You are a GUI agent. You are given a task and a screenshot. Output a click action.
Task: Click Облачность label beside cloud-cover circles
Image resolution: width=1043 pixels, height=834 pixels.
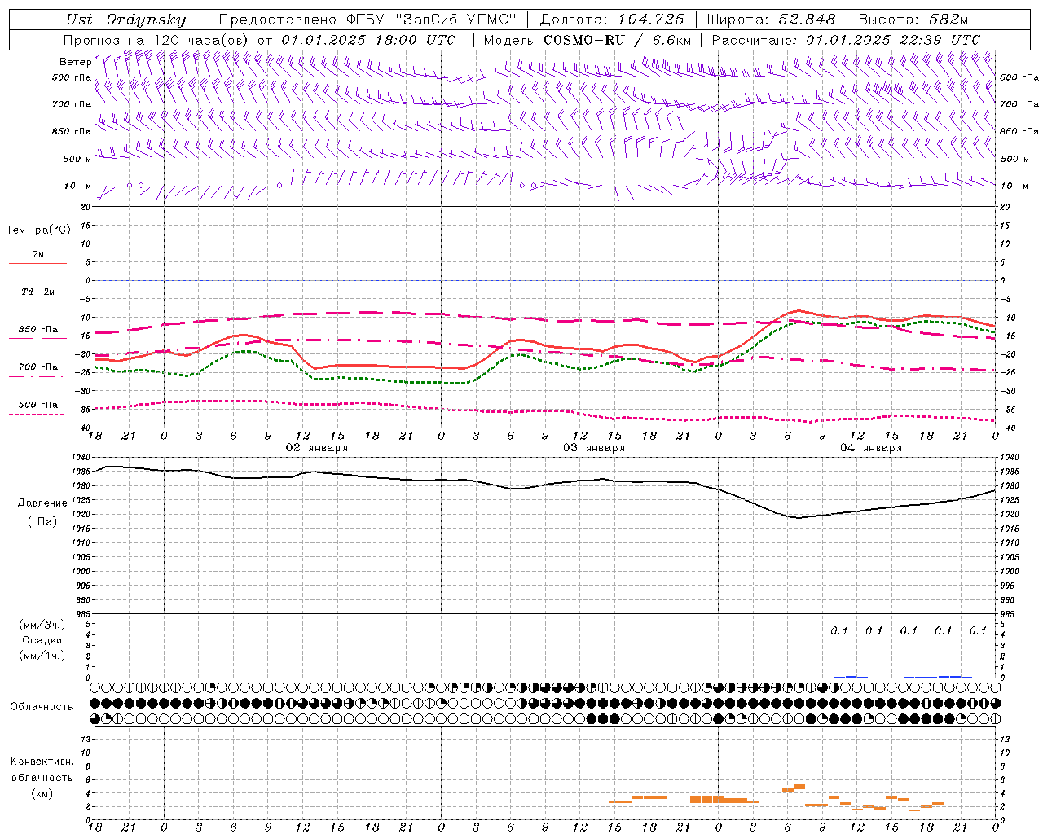pyautogui.click(x=42, y=706)
